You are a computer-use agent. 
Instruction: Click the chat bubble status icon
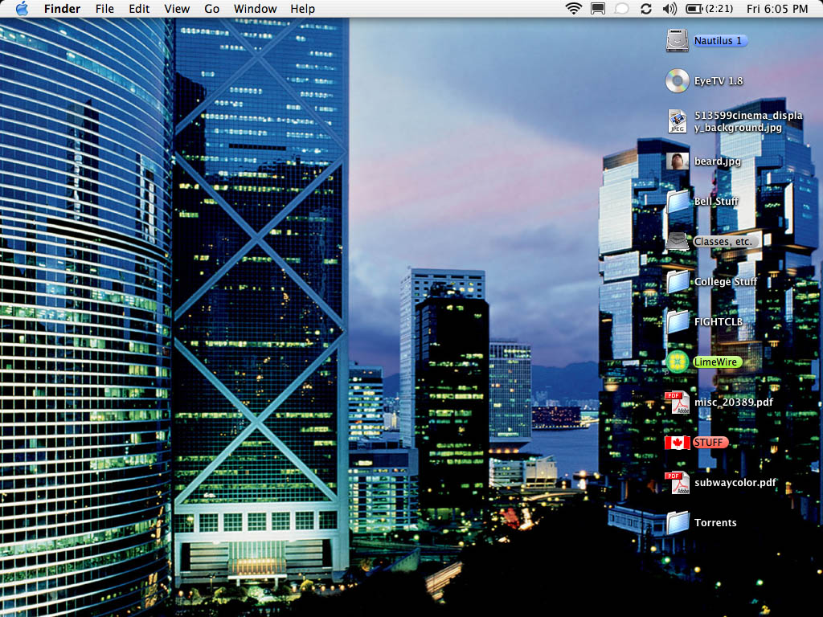(x=622, y=9)
